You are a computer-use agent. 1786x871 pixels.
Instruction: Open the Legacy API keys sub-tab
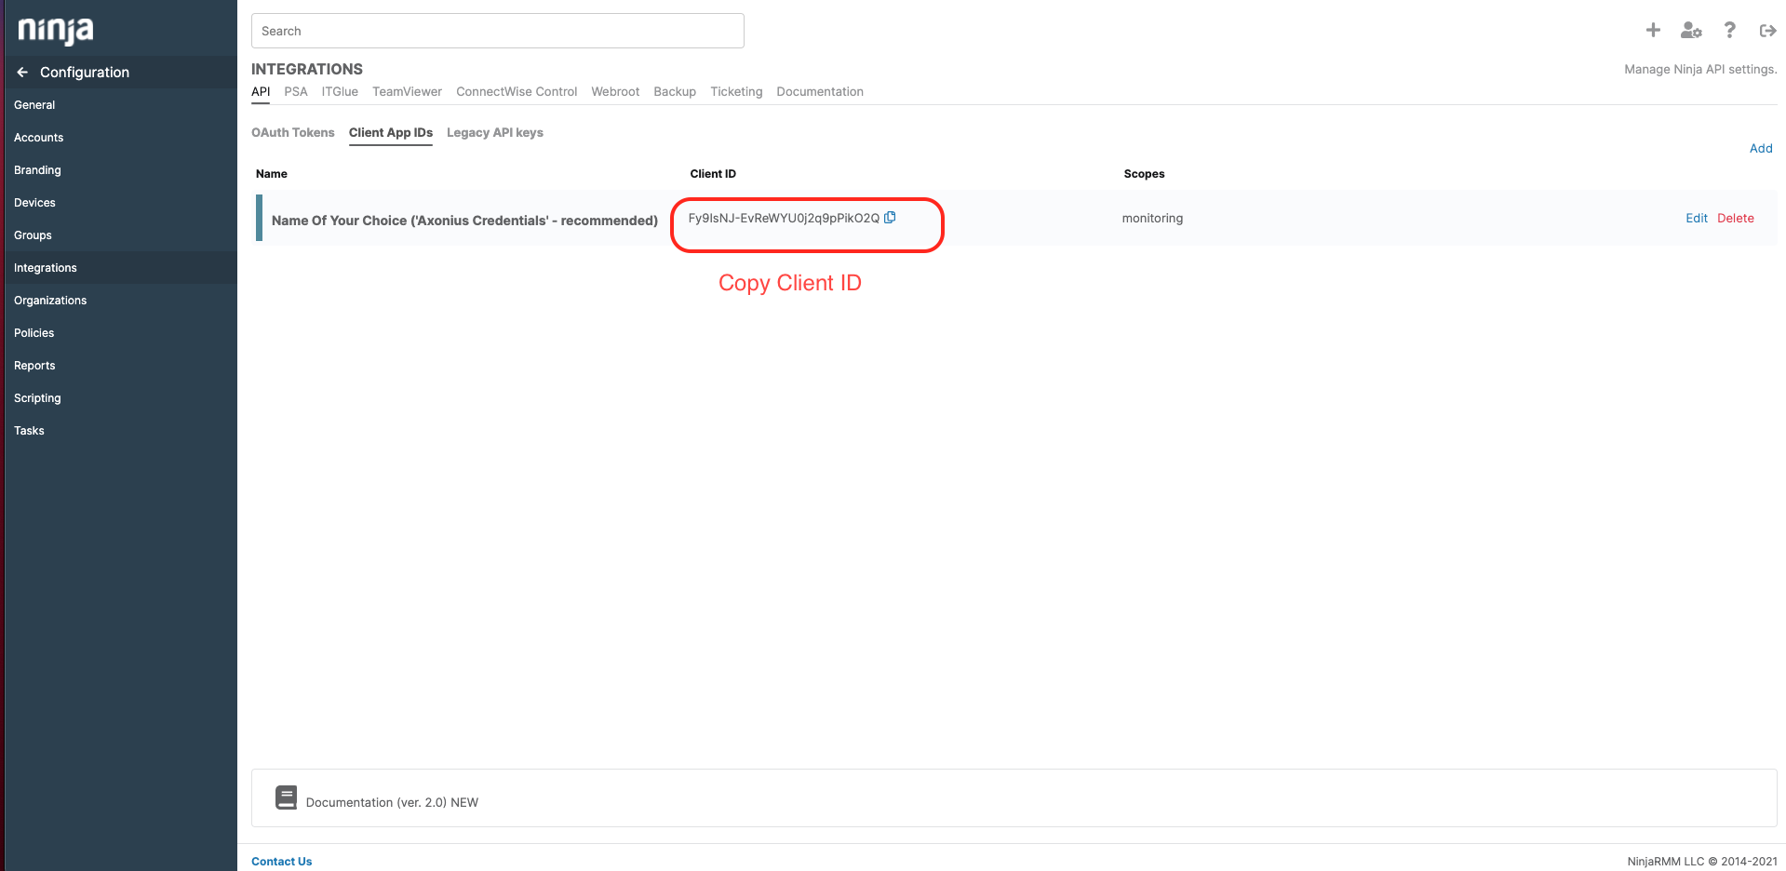(x=495, y=133)
